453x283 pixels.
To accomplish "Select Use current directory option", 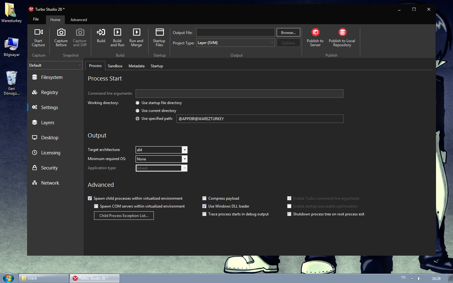I will [x=137, y=111].
